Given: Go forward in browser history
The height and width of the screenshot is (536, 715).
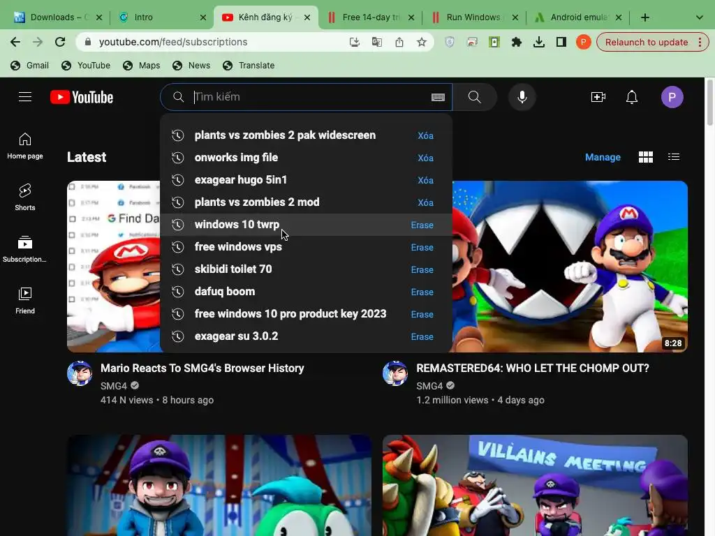Looking at the screenshot, I should [38, 43].
